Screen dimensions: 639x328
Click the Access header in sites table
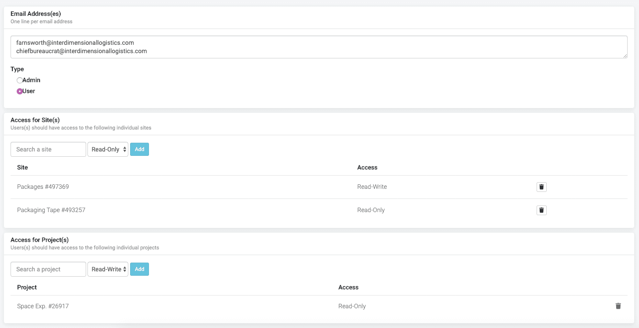(x=367, y=167)
